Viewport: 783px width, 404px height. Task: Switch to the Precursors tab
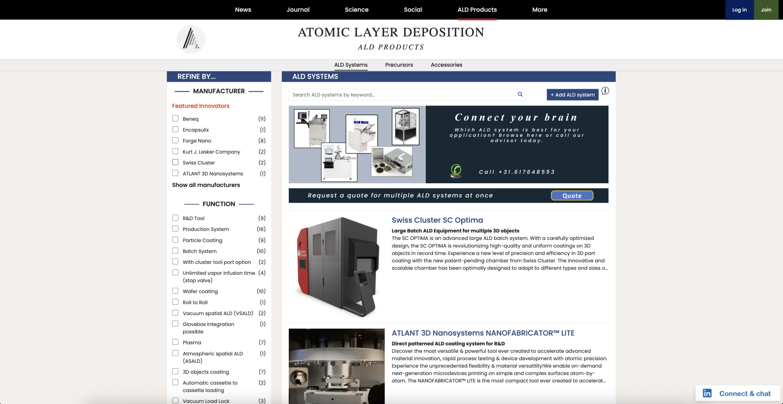[399, 65]
